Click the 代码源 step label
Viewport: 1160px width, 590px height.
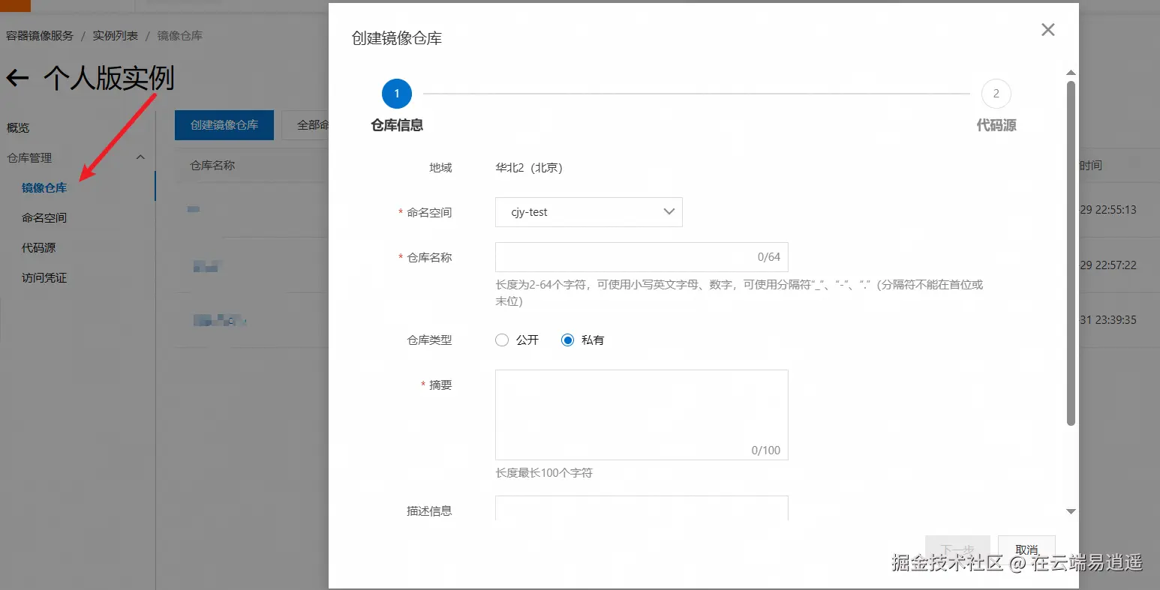point(996,126)
